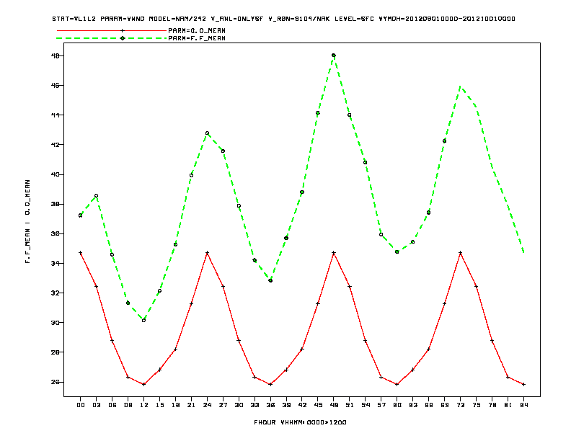This screenshot has width=571, height=441.
Task: Click the 75 tick label on hour axis
Action: pos(477,405)
